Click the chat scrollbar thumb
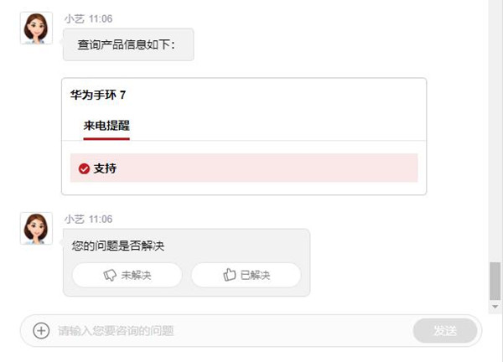This screenshot has width=503, height=362. pyautogui.click(x=495, y=280)
